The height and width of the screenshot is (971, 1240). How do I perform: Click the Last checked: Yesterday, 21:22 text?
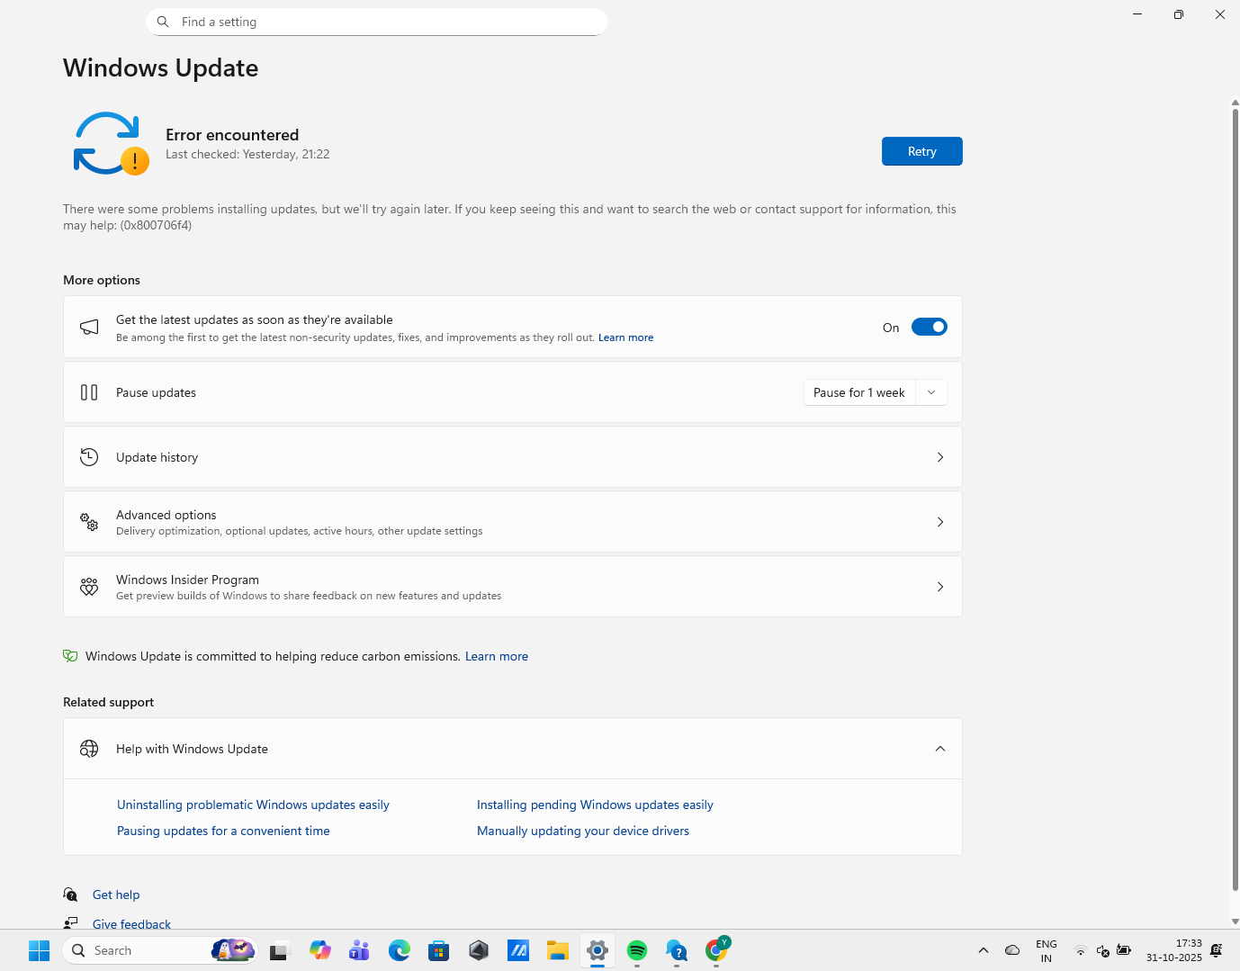[247, 154]
